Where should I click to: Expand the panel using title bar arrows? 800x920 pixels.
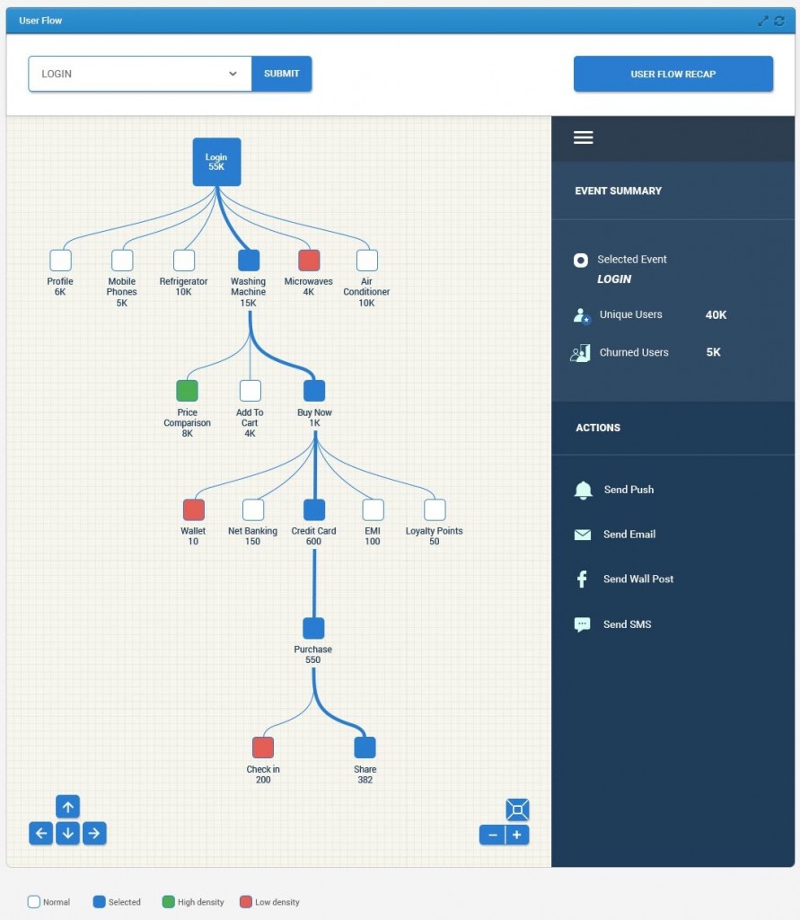[x=763, y=21]
